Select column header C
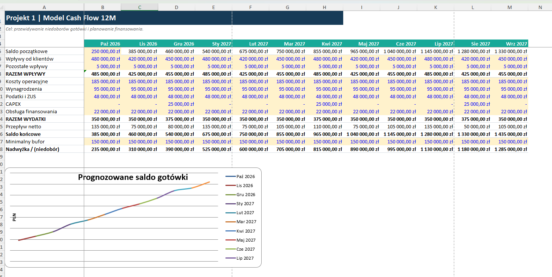 140,7
